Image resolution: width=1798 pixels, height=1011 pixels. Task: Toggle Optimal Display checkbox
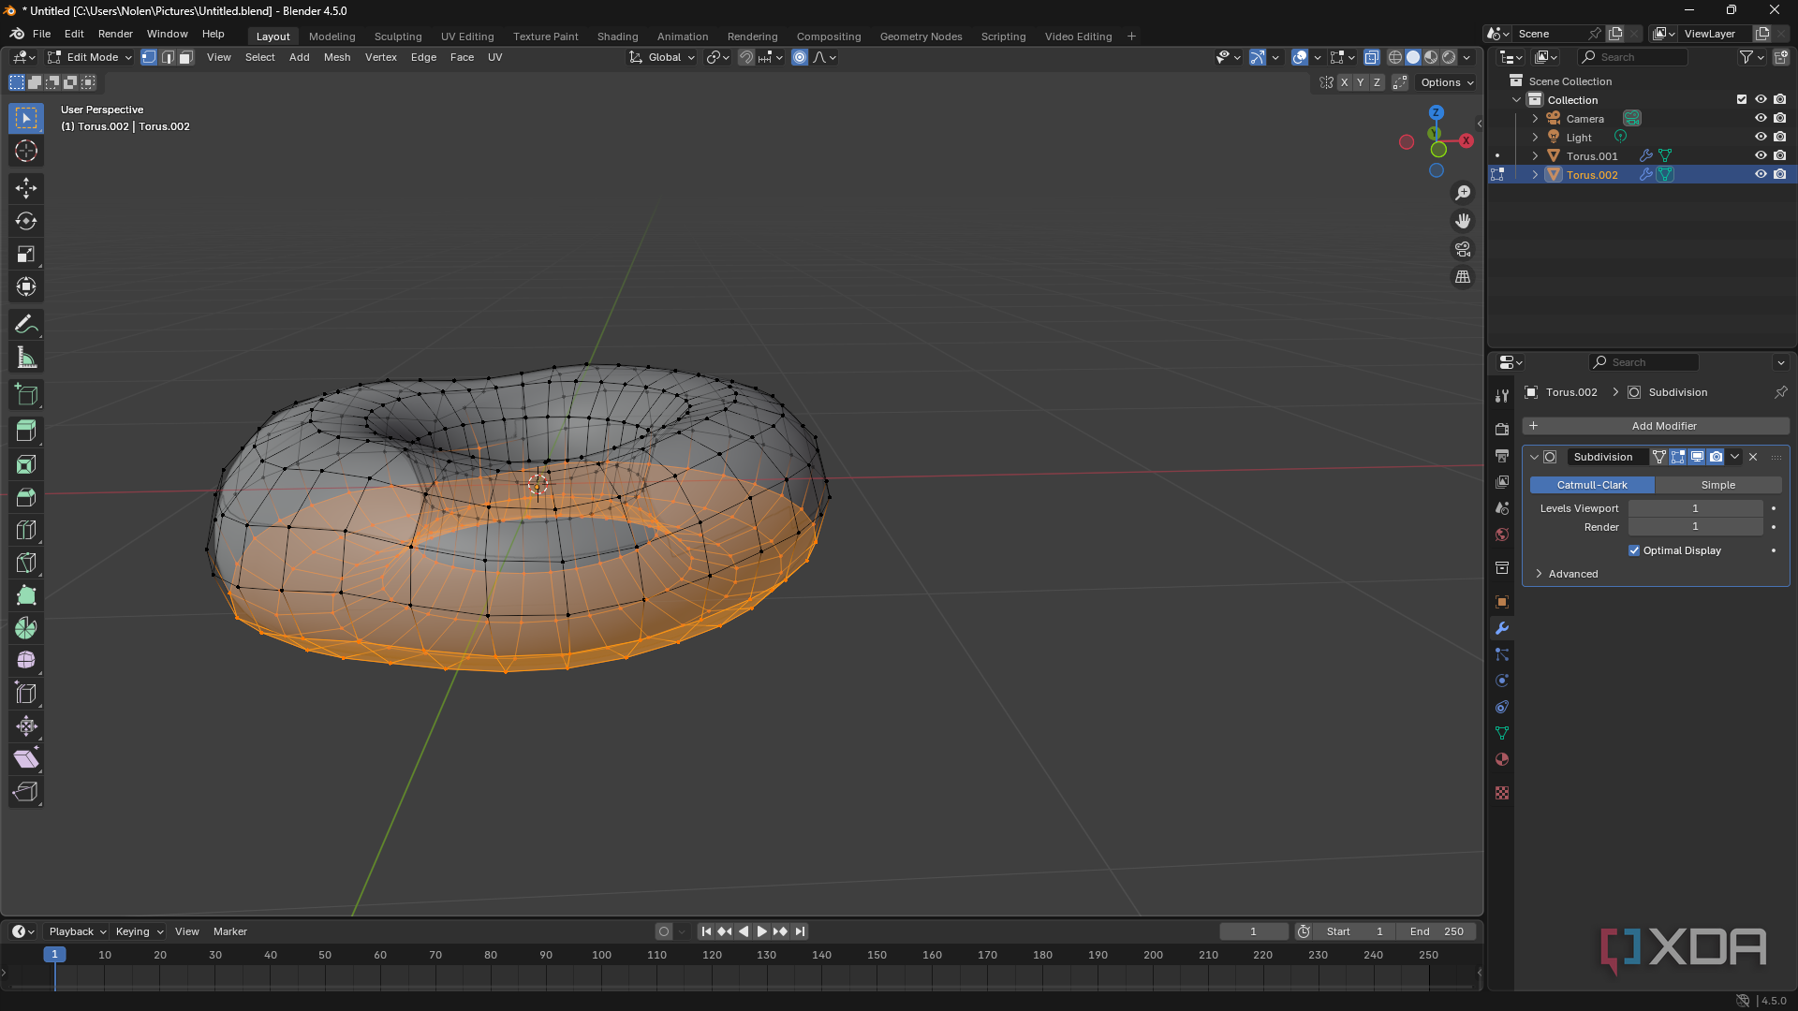coord(1634,550)
